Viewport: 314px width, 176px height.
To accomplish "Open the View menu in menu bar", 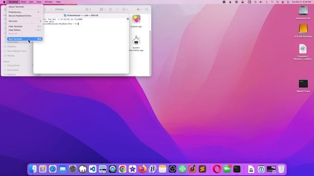I will (39, 2).
